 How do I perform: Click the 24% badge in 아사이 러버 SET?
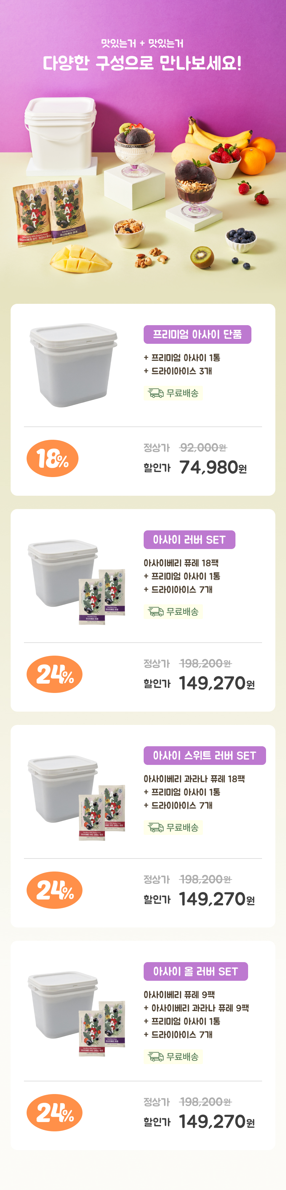(x=55, y=674)
